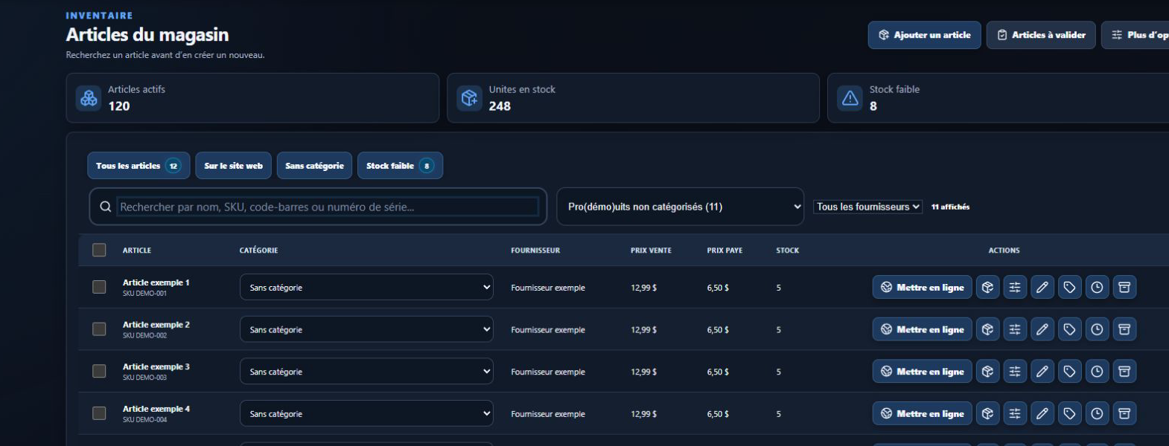Image resolution: width=1169 pixels, height=446 pixels.
Task: Click the package icon for Article exemple 1
Action: coord(987,287)
